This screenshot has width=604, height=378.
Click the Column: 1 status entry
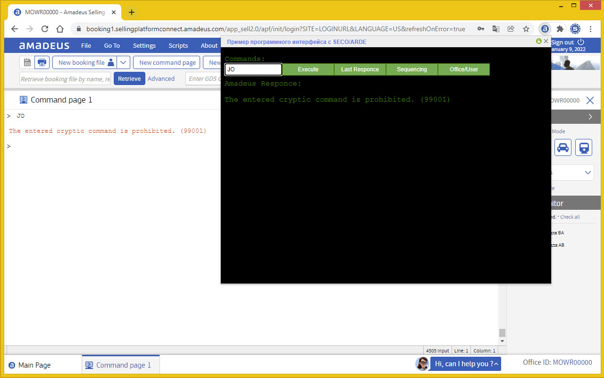484,351
